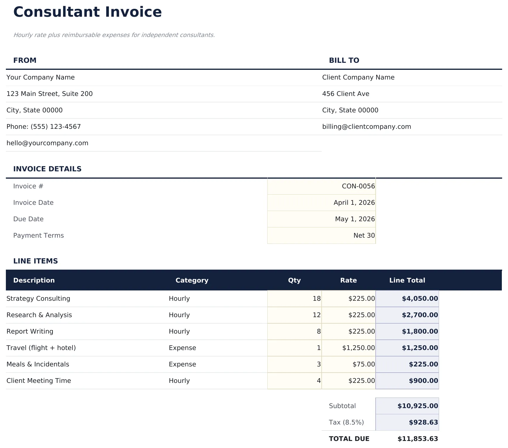Edit the Invoice # field showing CON-0056
508x448 pixels.
tap(321, 186)
